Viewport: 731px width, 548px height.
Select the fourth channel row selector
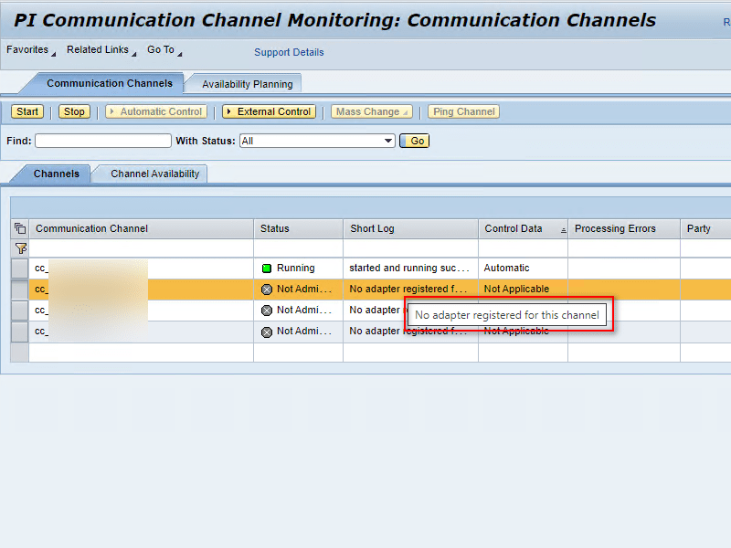click(x=19, y=332)
